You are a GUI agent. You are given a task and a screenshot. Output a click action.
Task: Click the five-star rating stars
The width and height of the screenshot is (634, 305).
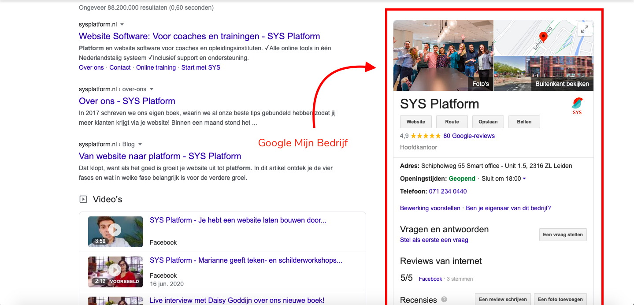(425, 136)
